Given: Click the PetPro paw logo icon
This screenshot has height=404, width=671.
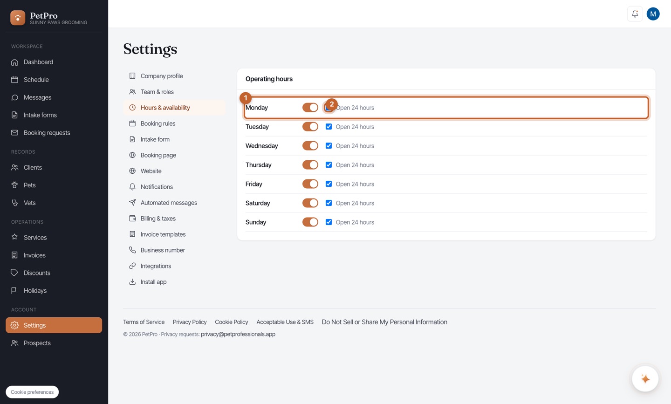Looking at the screenshot, I should pyautogui.click(x=18, y=18).
